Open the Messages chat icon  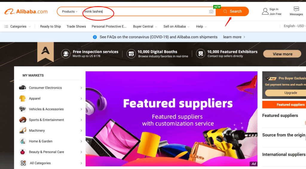click(x=296, y=9)
